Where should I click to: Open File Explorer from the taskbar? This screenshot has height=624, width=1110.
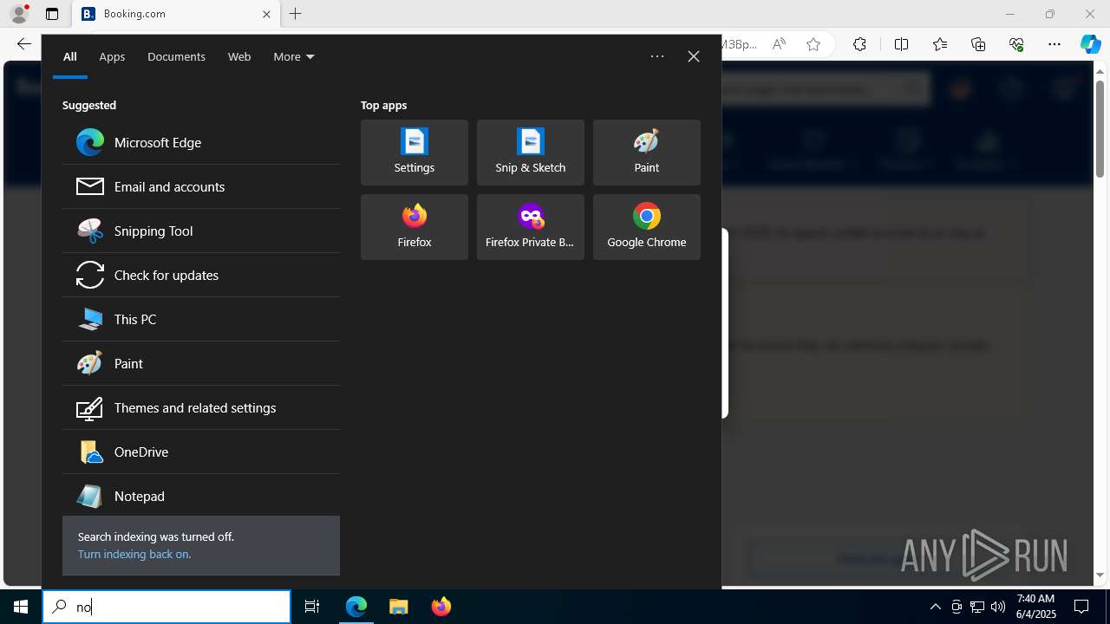pos(399,607)
